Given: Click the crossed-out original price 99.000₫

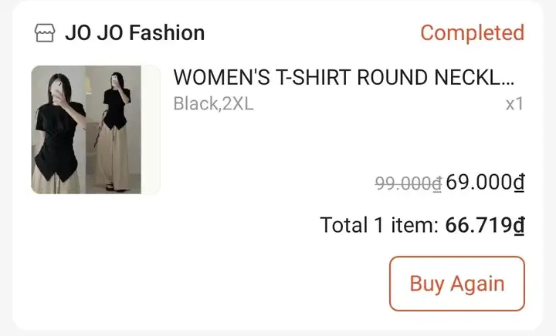Looking at the screenshot, I should tap(409, 183).
